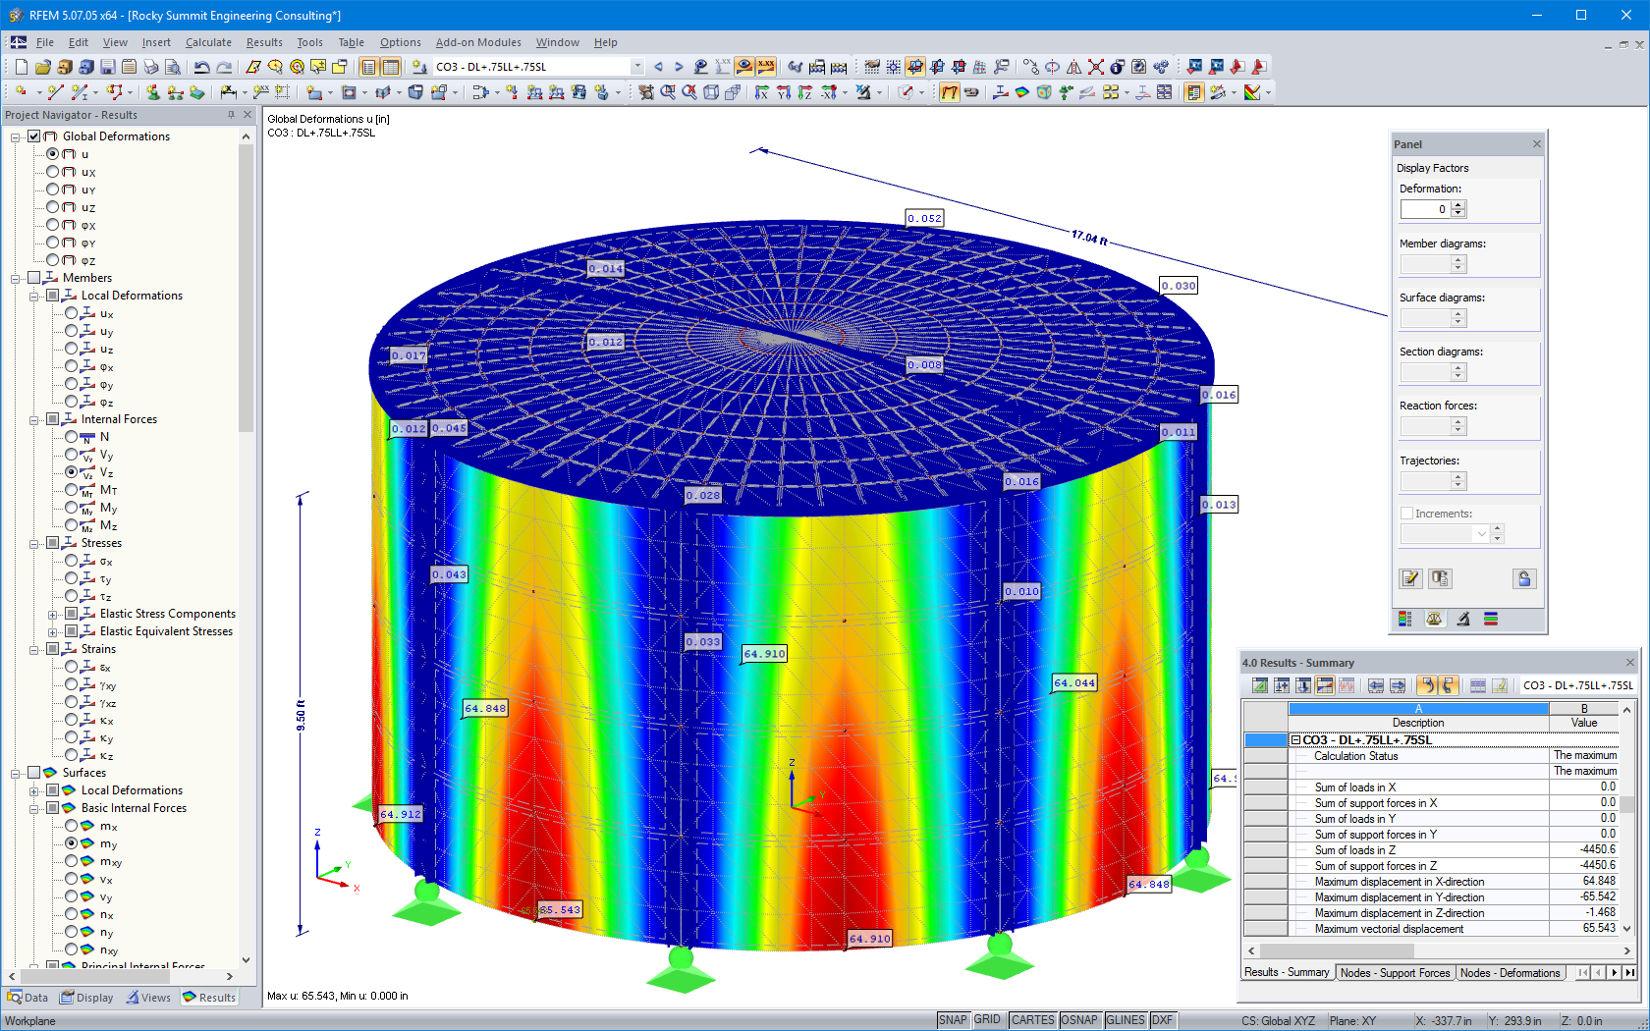Collapse the Internal Forces tree node

34,419
